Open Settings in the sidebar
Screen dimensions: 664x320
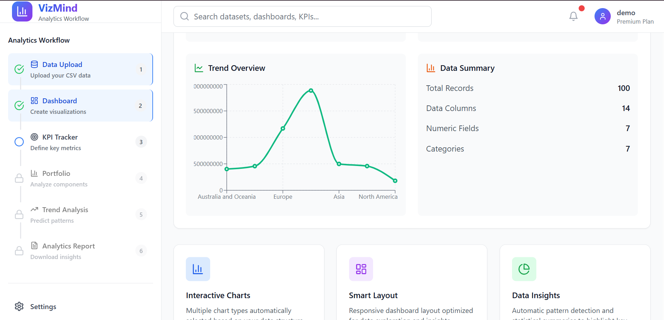[x=80, y=306]
